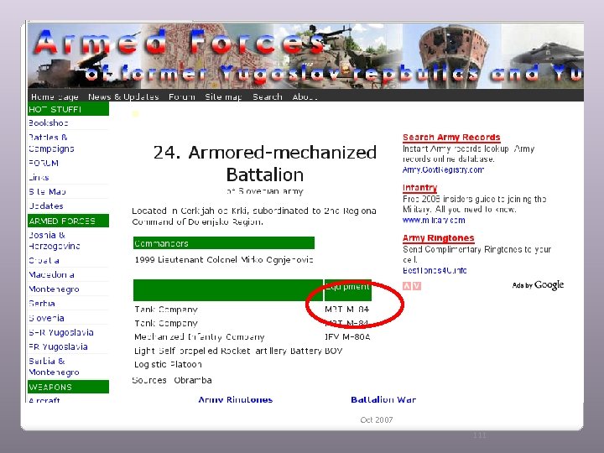Viewport: 604px width, 453px height.
Task: Click the WEAPONS sidebar header
Action: click(x=68, y=387)
